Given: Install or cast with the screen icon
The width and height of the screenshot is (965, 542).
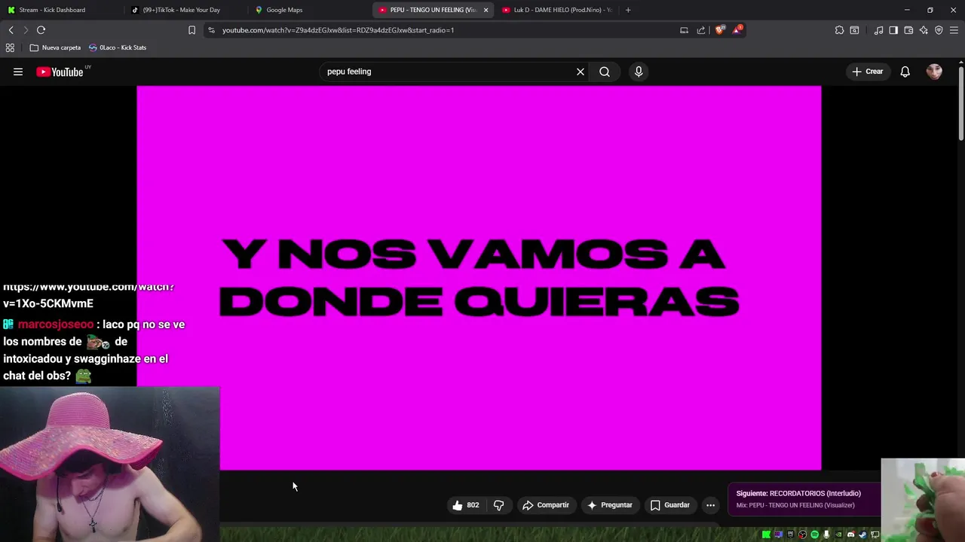Looking at the screenshot, I should 684,30.
